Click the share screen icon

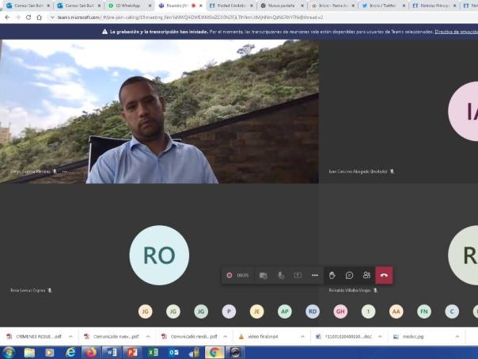298,275
